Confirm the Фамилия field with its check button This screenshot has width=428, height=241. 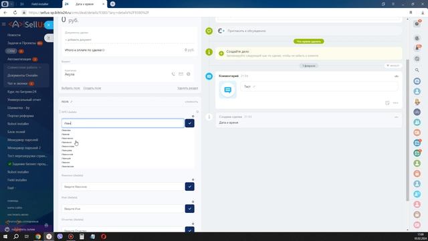(190, 187)
